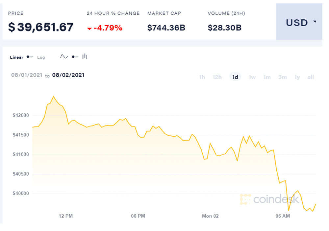Click the Linear scale label
Viewport: 329px width, 231px height.
pyautogui.click(x=16, y=57)
